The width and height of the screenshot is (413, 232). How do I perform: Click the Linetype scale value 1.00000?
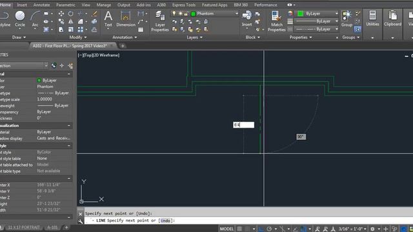pos(45,99)
